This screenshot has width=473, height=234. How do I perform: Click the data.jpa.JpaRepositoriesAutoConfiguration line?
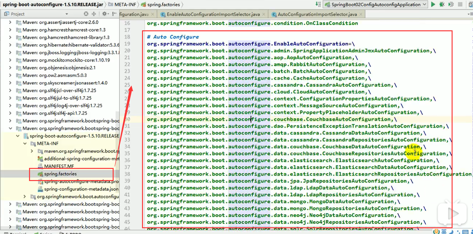(x=280, y=181)
